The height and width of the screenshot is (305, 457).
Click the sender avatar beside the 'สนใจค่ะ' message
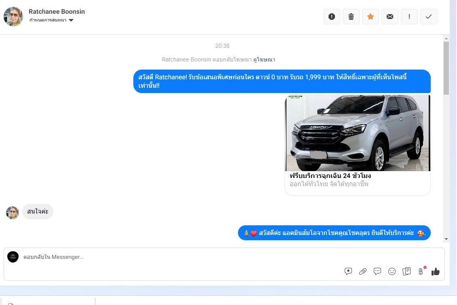(13, 212)
